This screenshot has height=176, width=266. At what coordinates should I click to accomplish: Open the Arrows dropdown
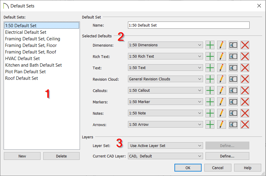pyautogui.click(x=166, y=125)
